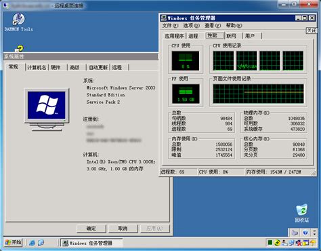The image size is (321, 251).
Task: Click the fourth CPU 使用记录 graph
Action: [x=293, y=61]
